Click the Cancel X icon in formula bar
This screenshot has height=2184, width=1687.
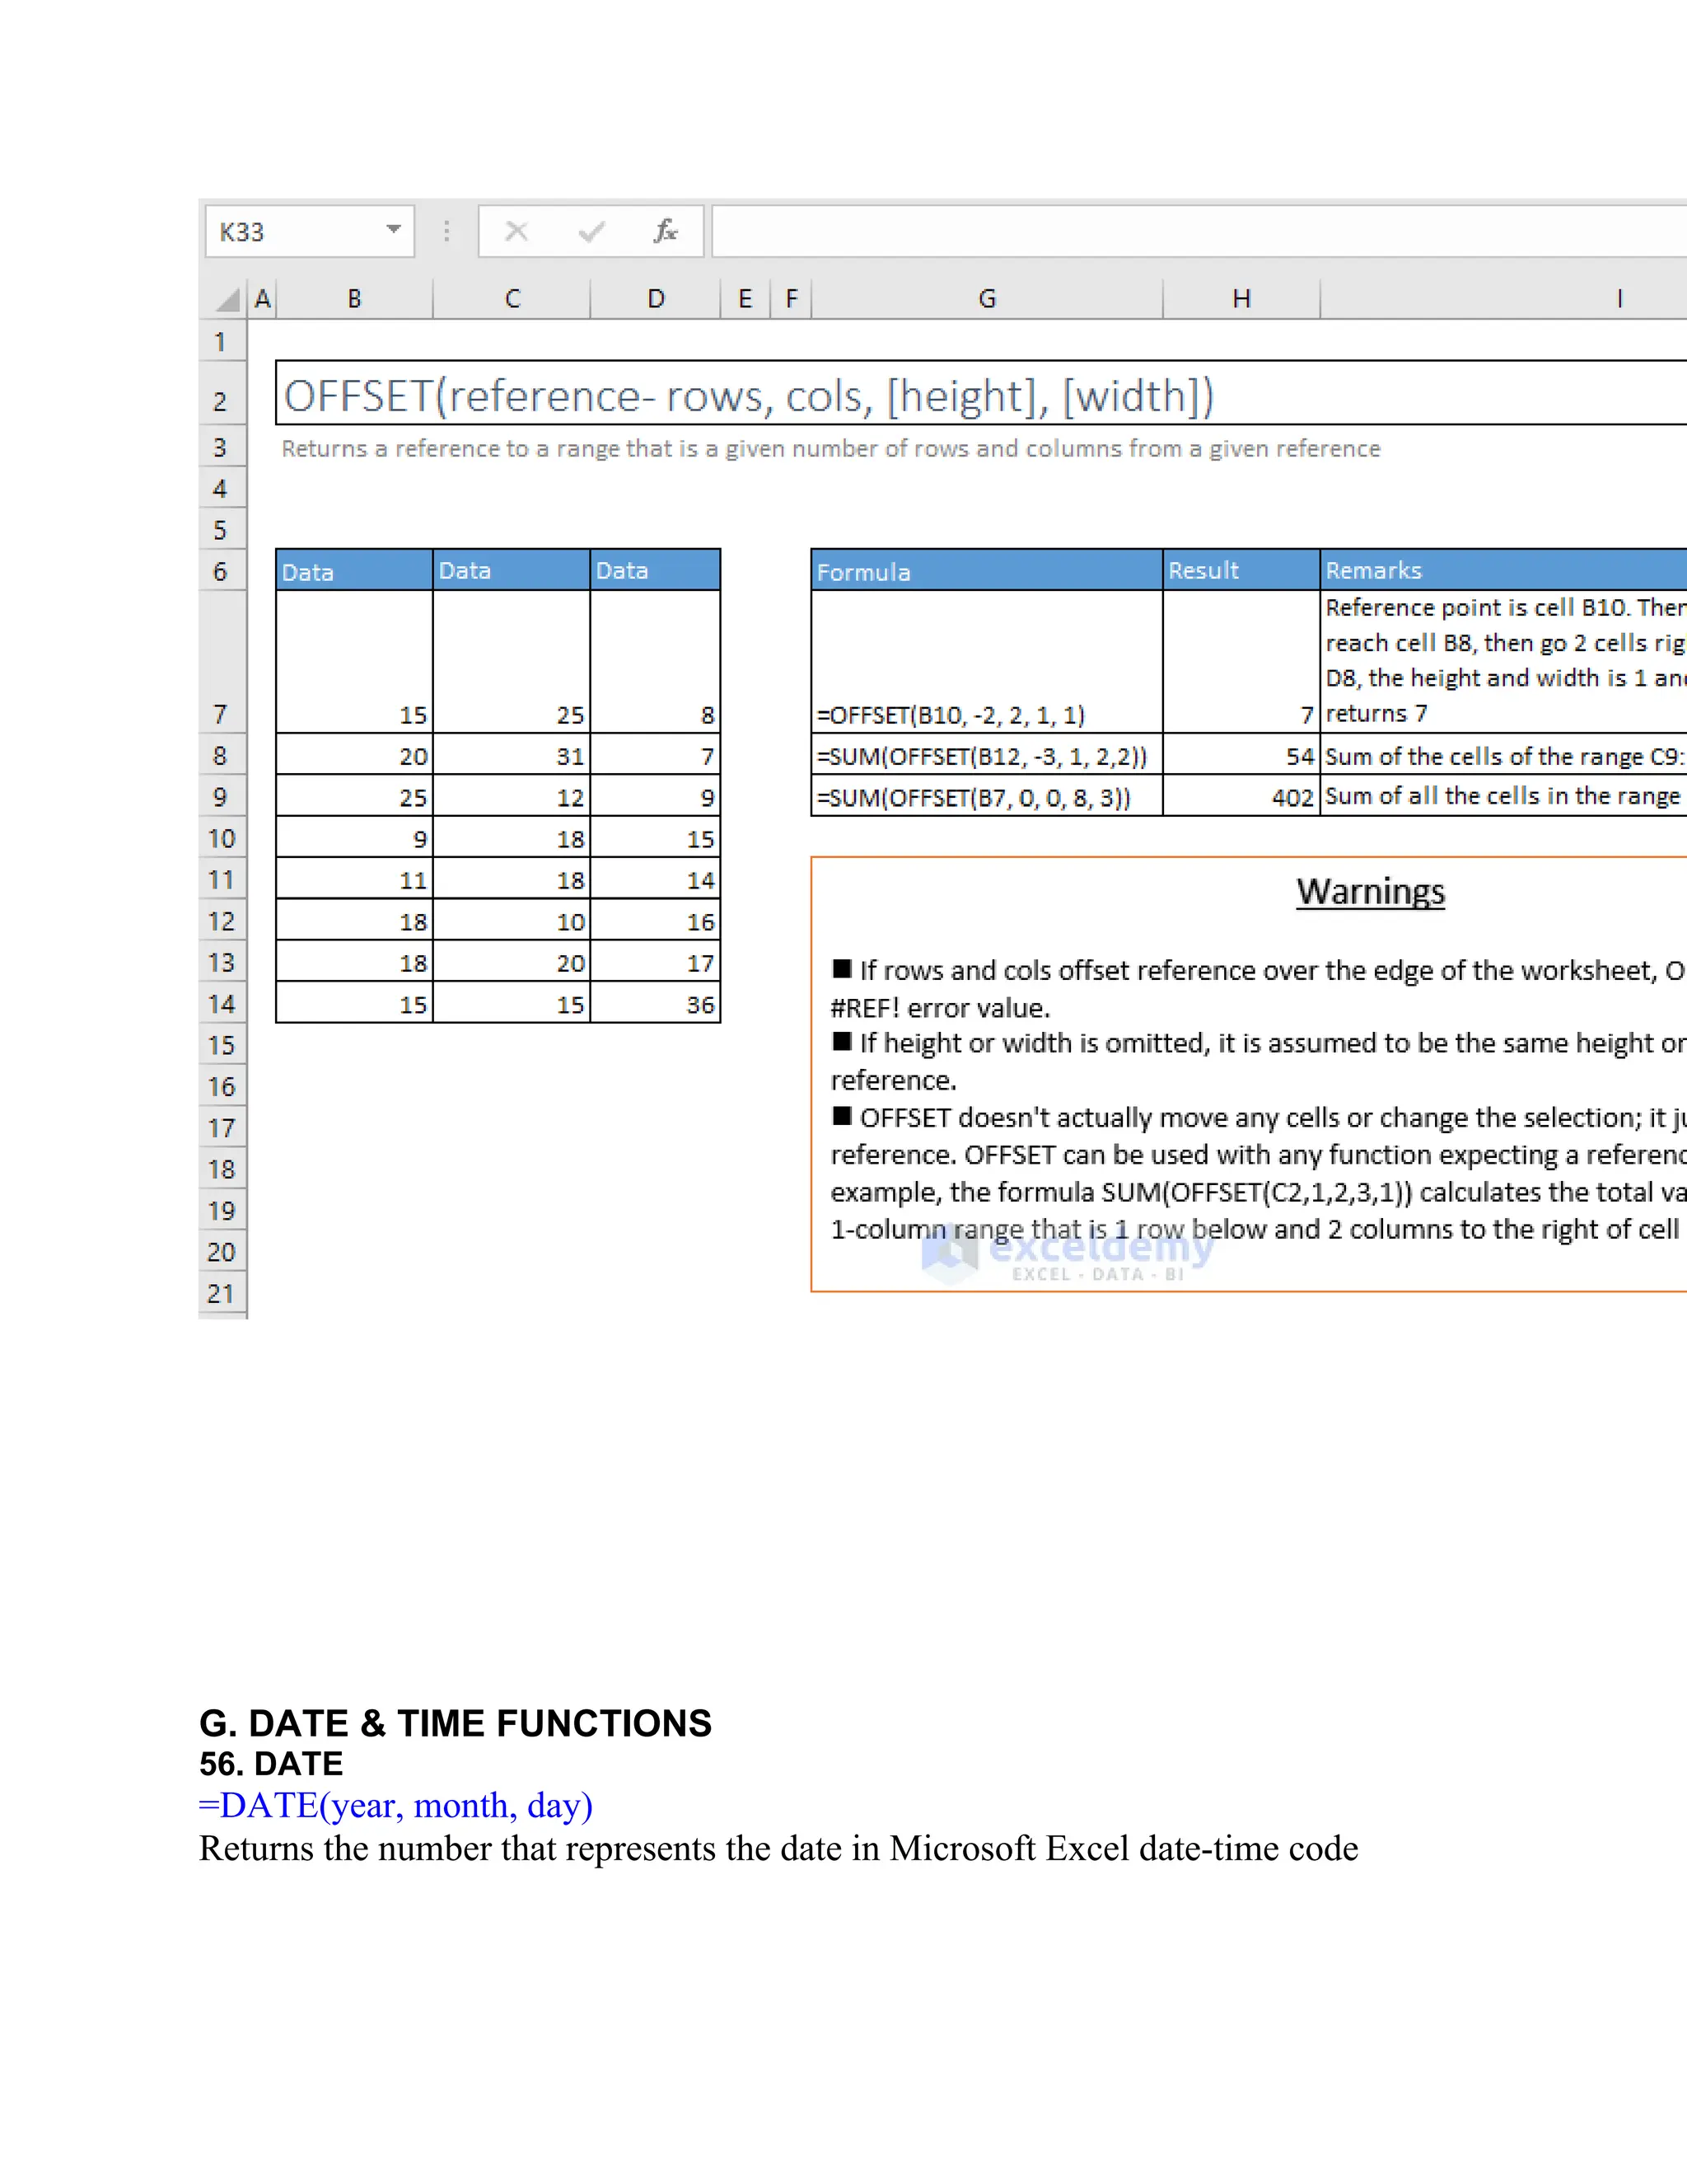click(516, 232)
